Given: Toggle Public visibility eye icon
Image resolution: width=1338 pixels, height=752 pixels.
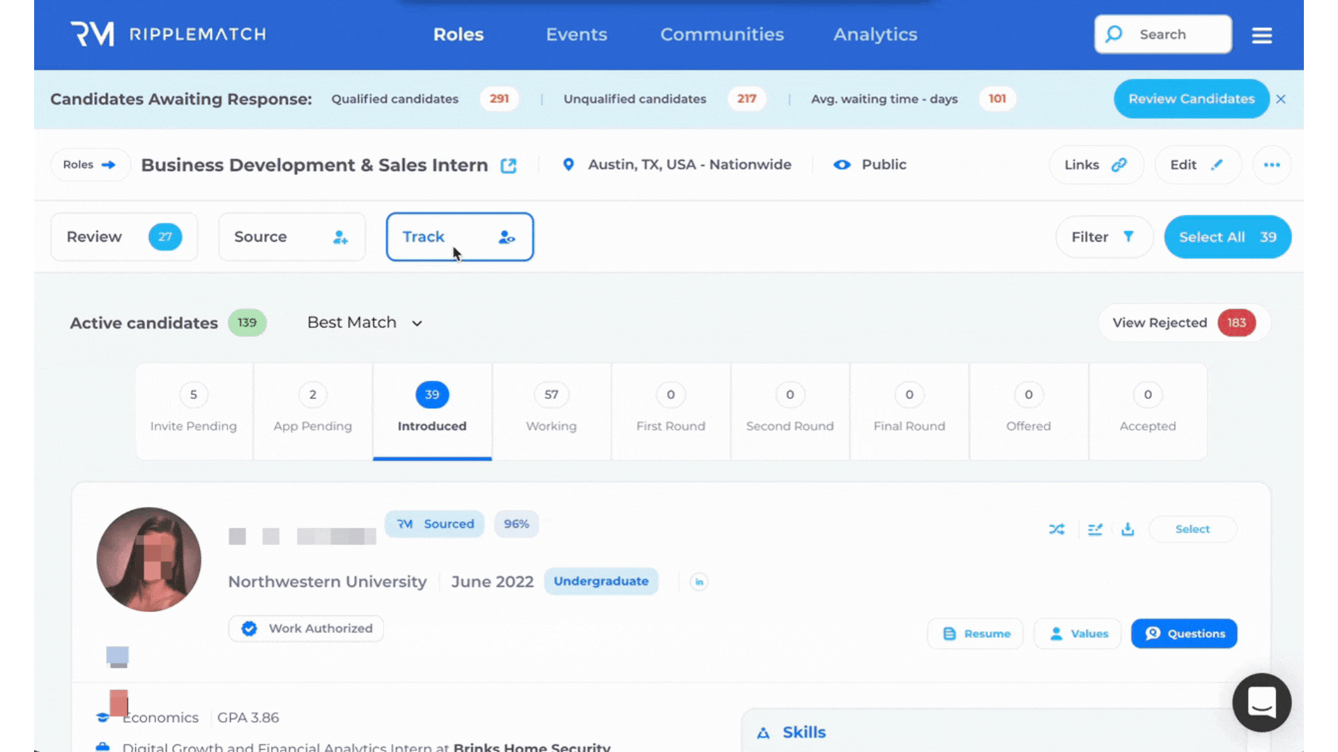Looking at the screenshot, I should [x=842, y=165].
